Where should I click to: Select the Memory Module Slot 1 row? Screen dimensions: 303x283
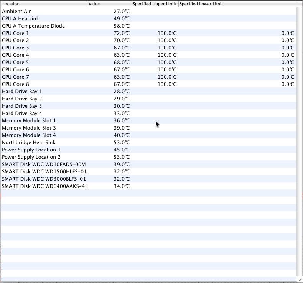[x=148, y=120]
